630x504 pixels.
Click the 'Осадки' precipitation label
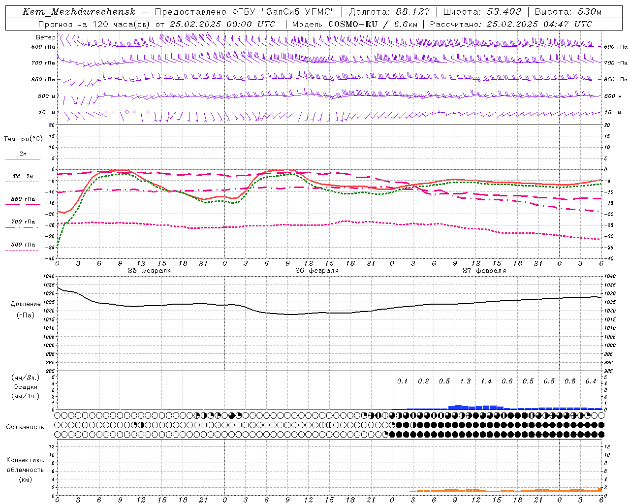click(25, 387)
